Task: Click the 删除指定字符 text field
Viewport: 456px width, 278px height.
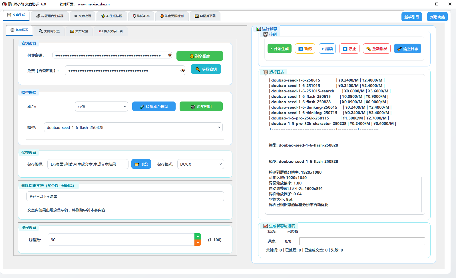Action: click(x=125, y=196)
